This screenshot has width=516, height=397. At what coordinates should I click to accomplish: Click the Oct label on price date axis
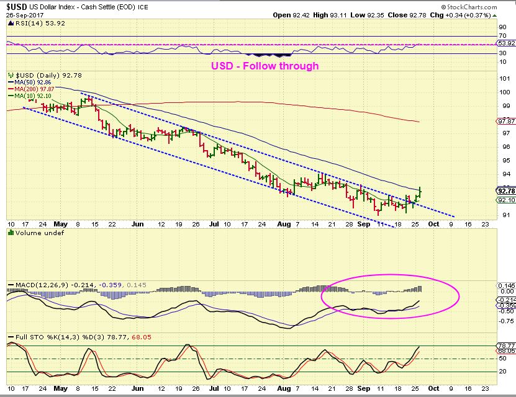[434, 224]
